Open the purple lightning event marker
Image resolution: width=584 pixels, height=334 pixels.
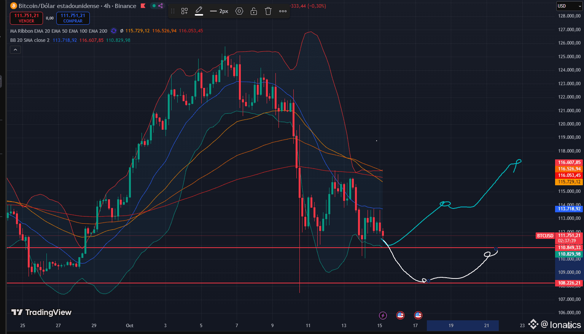(383, 315)
